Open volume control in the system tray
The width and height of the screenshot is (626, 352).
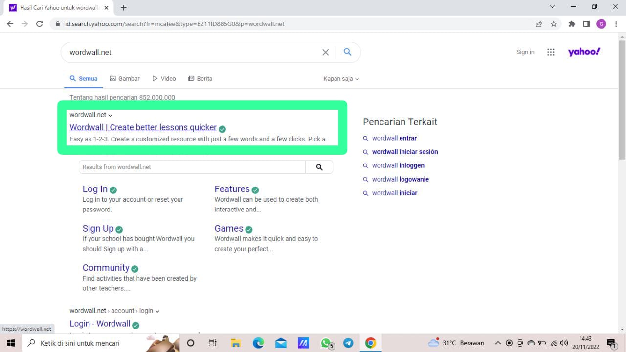coord(564,343)
